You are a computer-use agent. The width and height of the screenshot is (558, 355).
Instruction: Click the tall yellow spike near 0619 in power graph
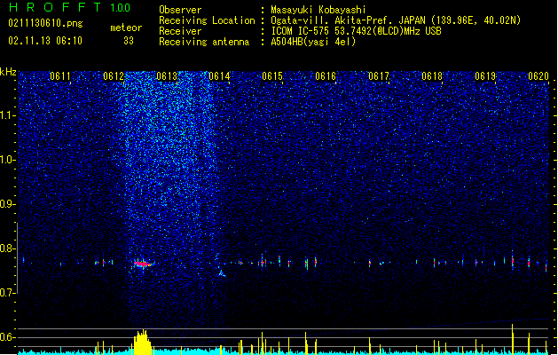(513, 339)
